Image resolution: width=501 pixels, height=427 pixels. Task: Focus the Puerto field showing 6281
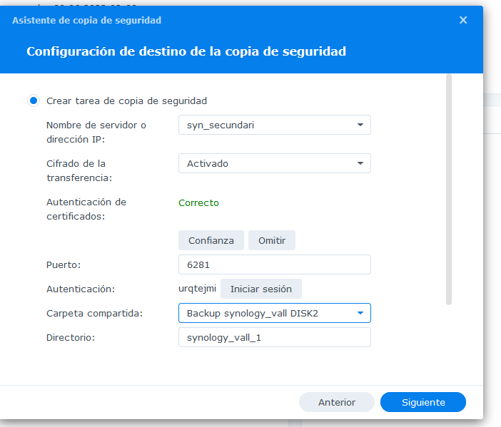(x=274, y=264)
